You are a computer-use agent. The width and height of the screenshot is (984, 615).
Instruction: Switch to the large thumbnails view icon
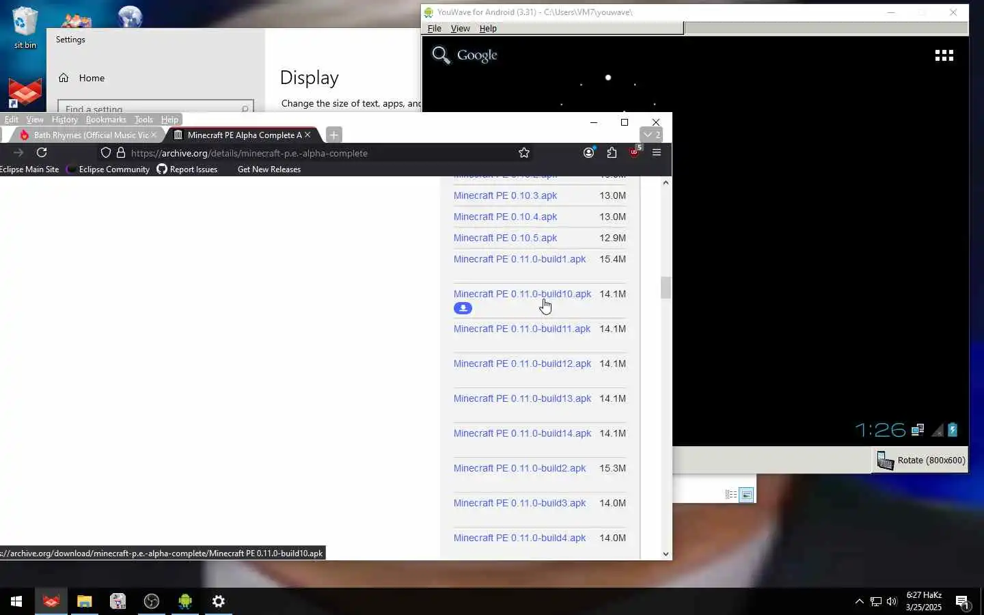(747, 495)
